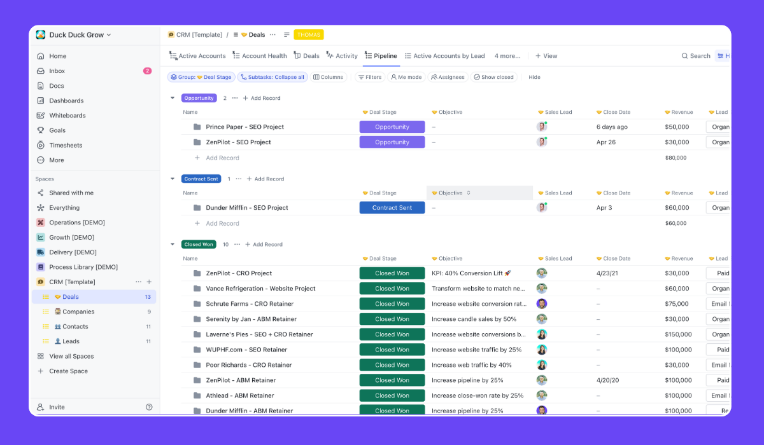Open Whiteboards from the sidebar
The image size is (764, 445).
click(66, 115)
